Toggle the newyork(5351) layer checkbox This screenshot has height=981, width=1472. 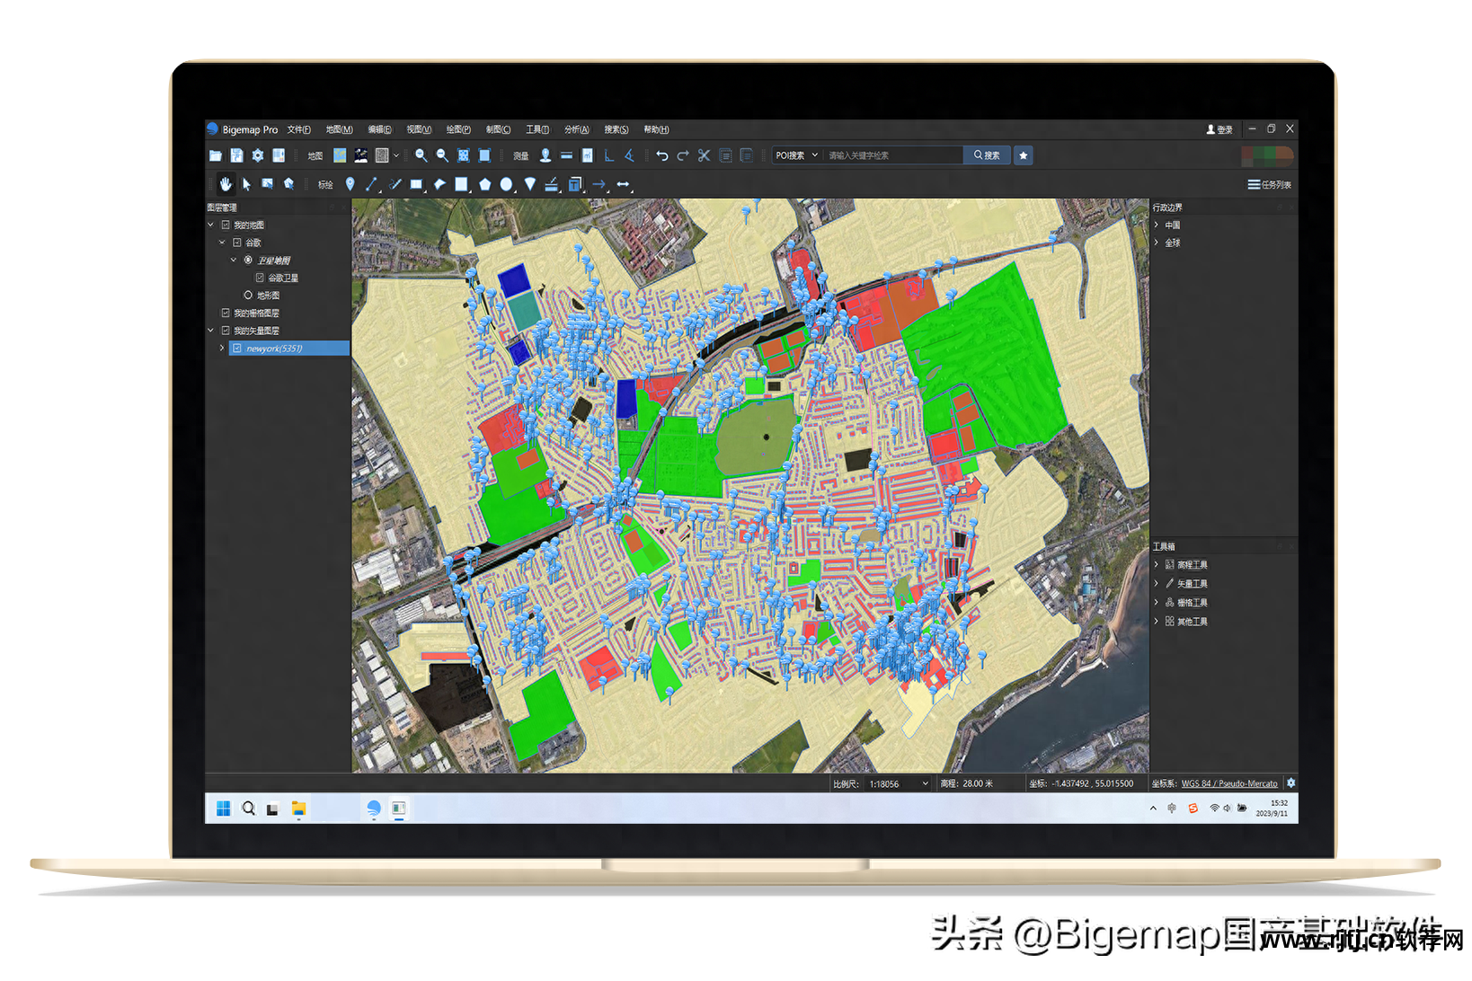[237, 348]
